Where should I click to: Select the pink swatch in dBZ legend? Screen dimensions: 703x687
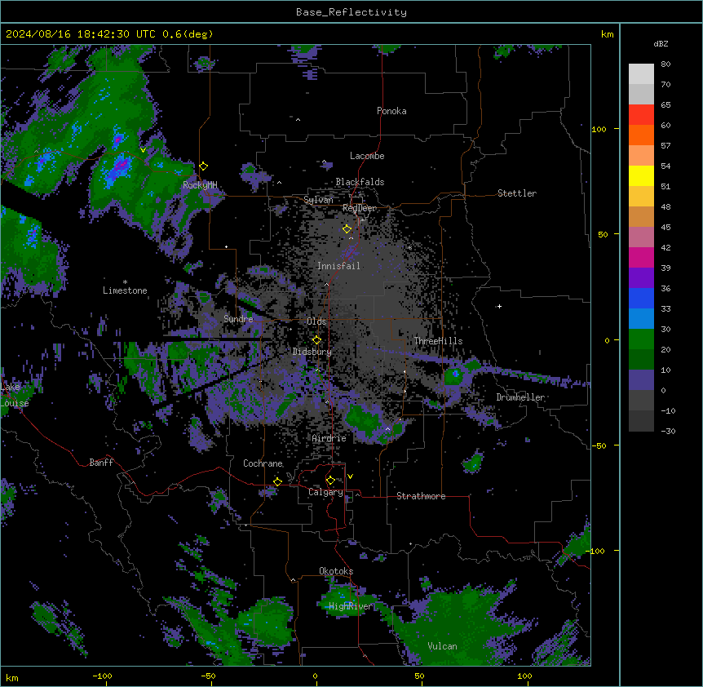point(641,237)
